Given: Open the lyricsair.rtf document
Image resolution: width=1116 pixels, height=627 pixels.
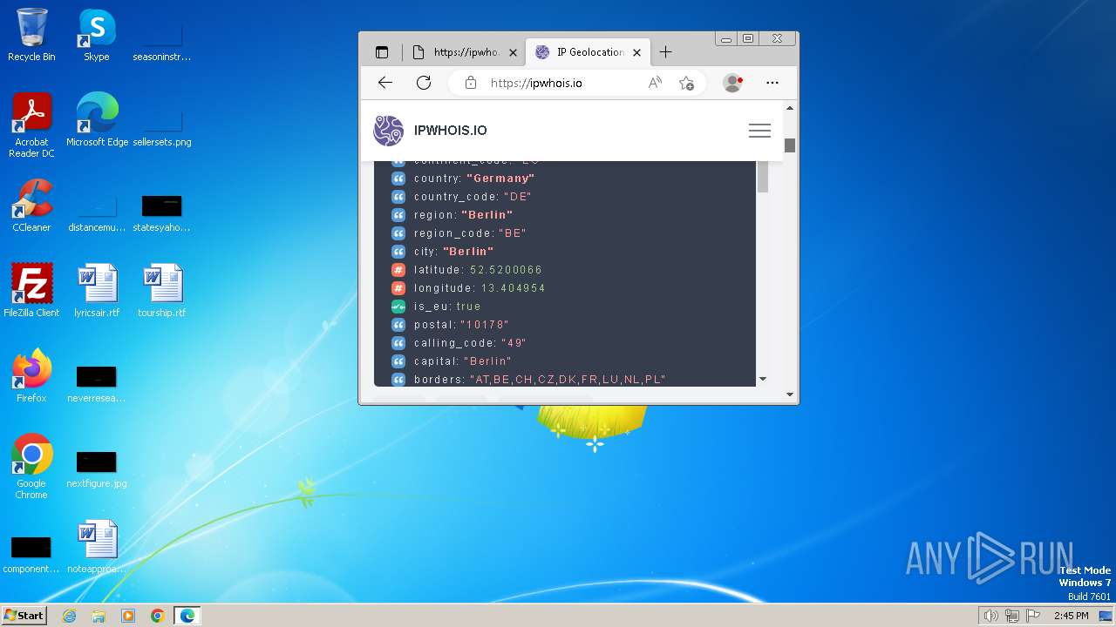Looking at the screenshot, I should pos(97,290).
